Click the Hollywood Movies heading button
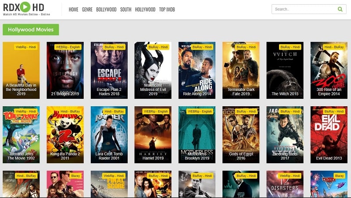The width and height of the screenshot is (351, 198). point(31,29)
